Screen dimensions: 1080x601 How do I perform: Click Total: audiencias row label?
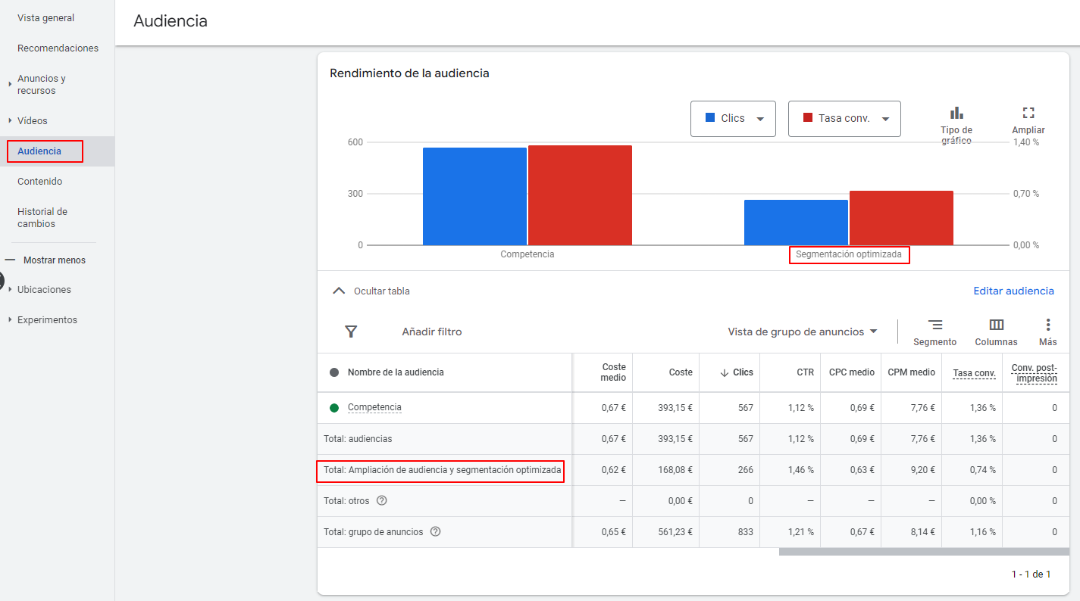(x=358, y=439)
